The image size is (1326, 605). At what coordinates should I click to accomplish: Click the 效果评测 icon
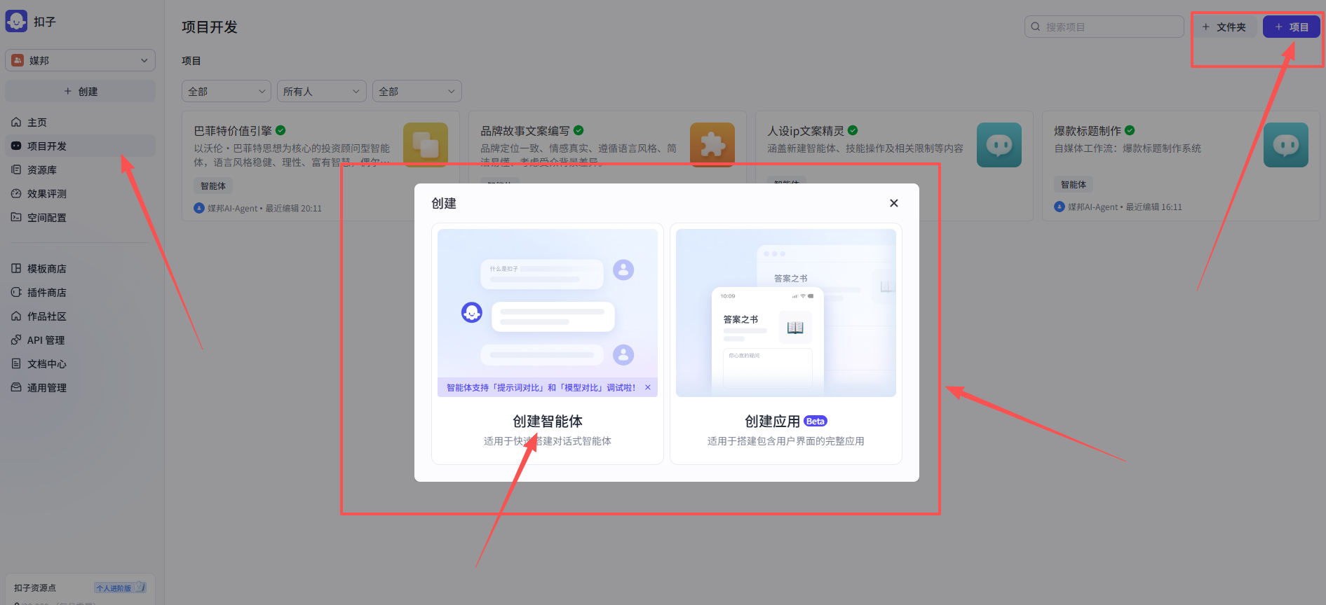point(16,193)
